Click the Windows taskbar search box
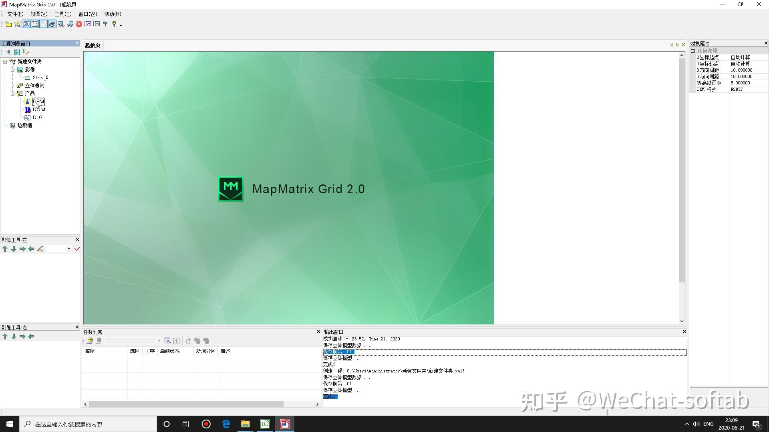This screenshot has width=769, height=432. pyautogui.click(x=88, y=424)
